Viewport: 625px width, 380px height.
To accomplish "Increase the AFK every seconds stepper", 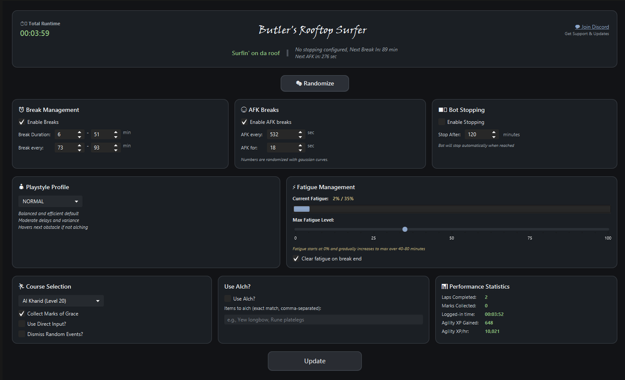I will tap(301, 132).
